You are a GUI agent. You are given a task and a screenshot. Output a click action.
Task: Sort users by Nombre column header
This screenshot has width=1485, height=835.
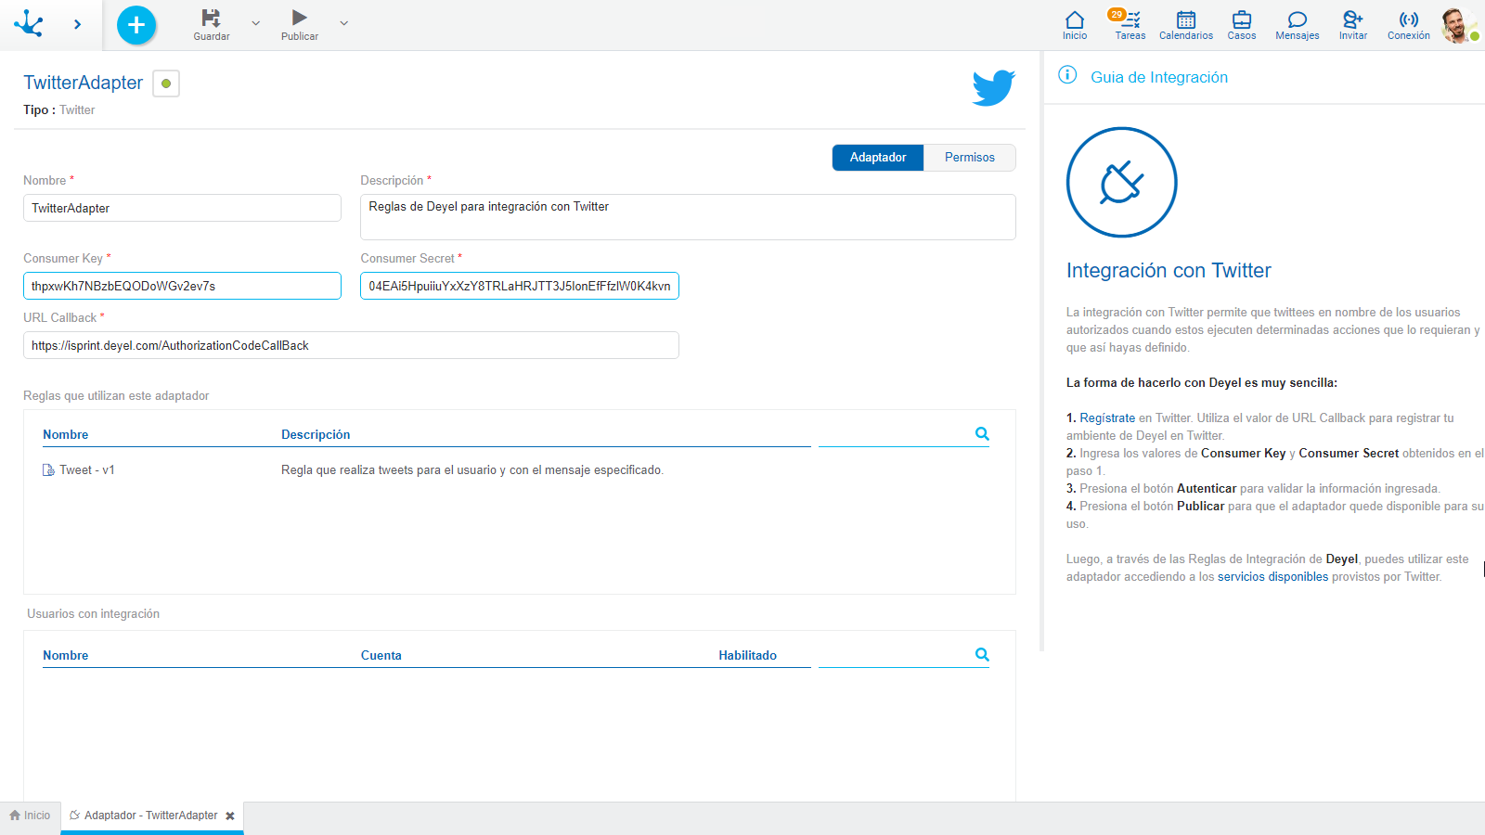[66, 655]
